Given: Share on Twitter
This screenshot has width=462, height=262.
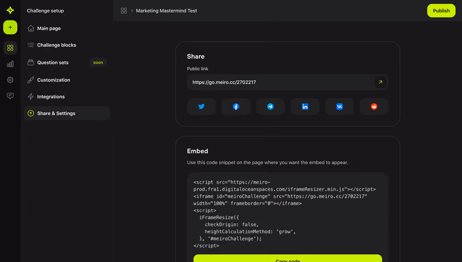Looking at the screenshot, I should point(201,106).
